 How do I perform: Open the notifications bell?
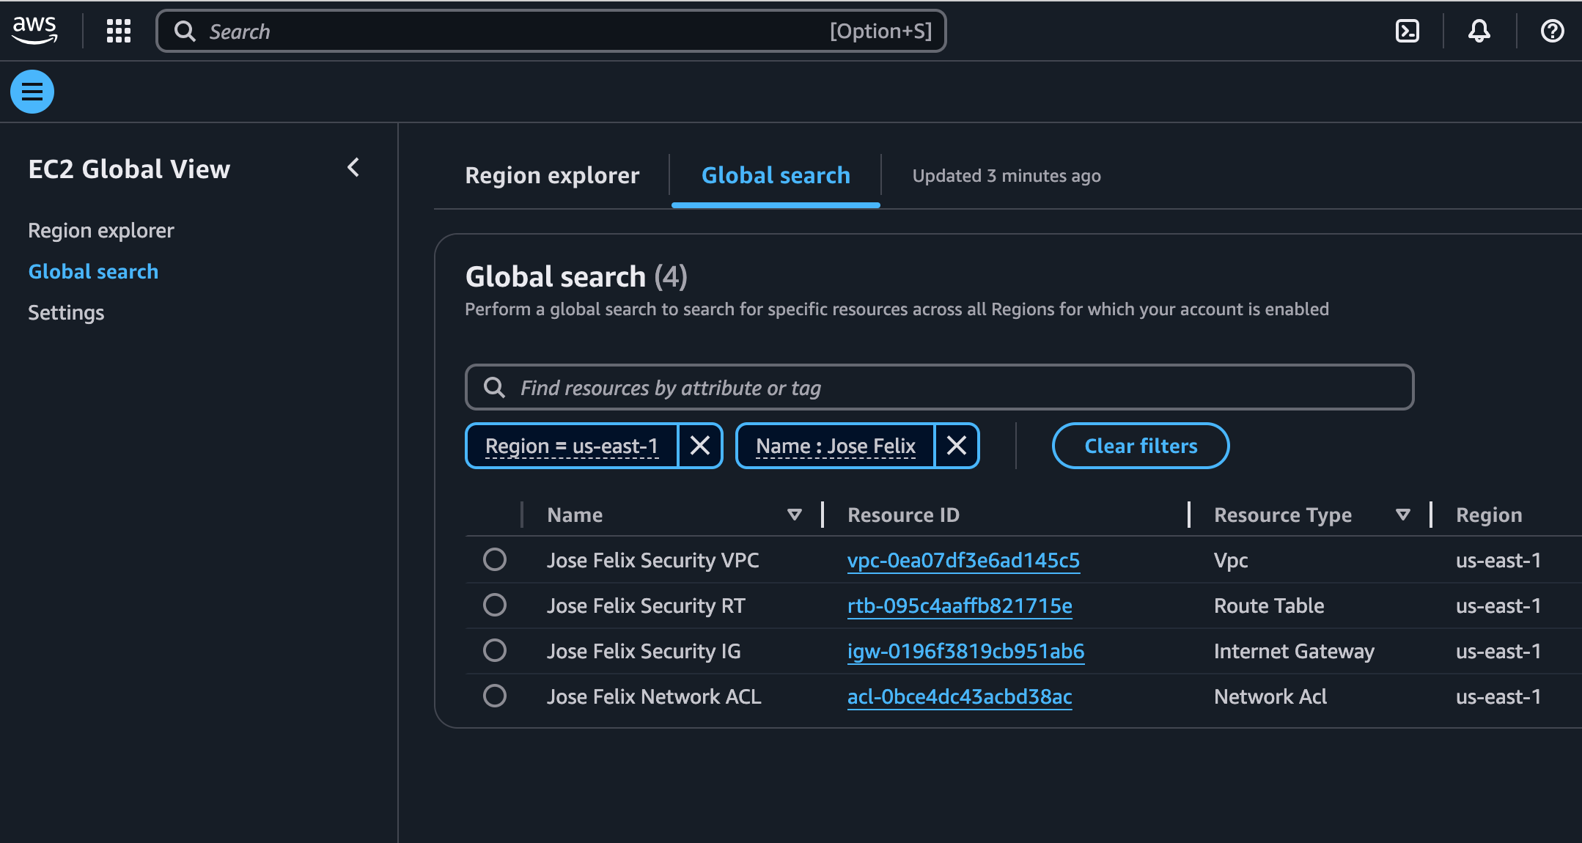(x=1479, y=31)
